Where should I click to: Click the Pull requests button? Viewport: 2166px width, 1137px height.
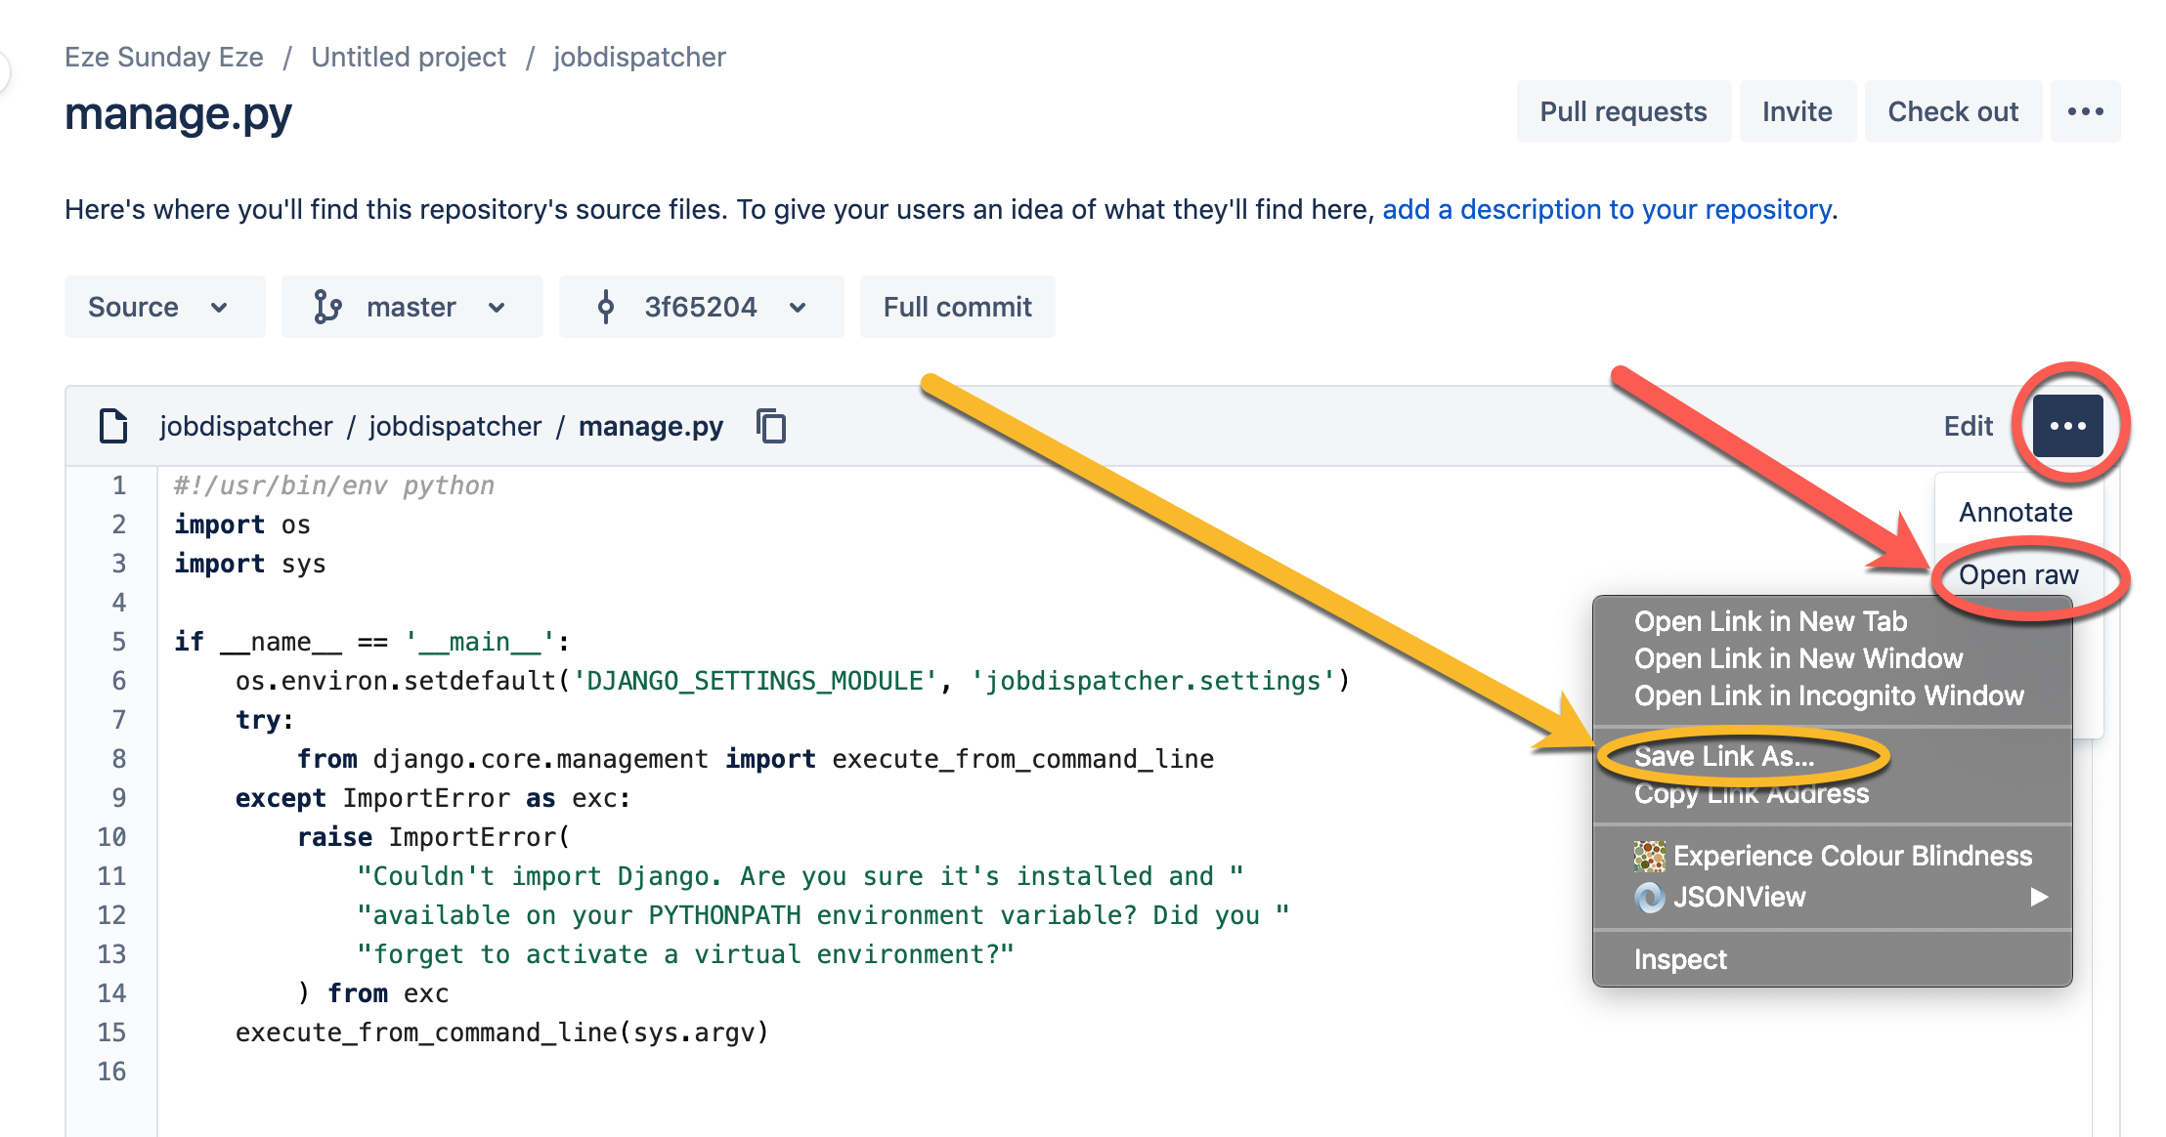click(x=1623, y=111)
